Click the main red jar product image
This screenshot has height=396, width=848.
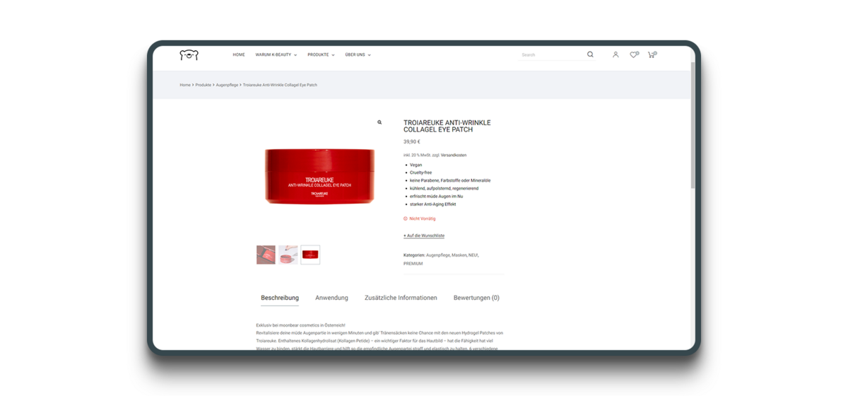[x=319, y=177]
